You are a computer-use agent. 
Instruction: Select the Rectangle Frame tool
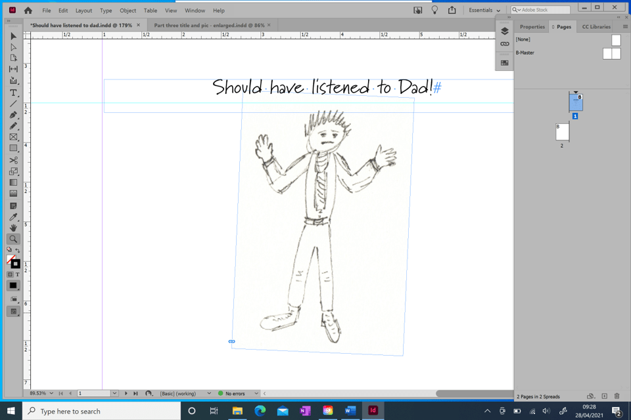(13, 136)
